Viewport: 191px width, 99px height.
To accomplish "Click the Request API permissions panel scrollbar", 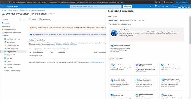I will point(190,30).
